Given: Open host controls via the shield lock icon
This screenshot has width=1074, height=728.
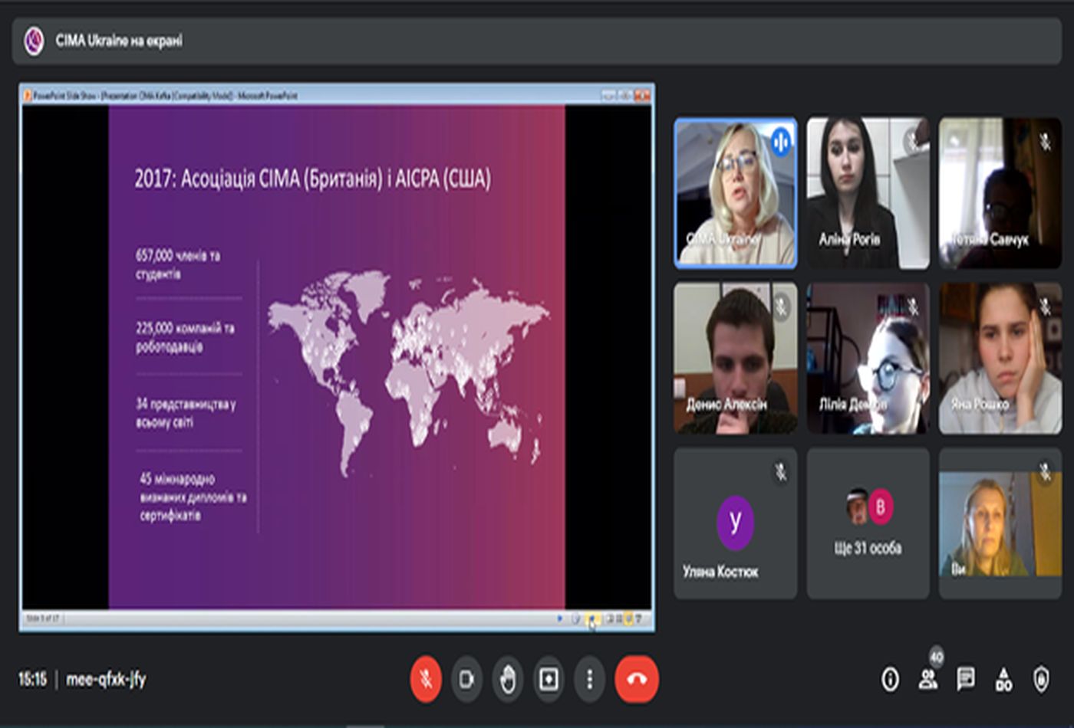Looking at the screenshot, I should tap(1041, 679).
